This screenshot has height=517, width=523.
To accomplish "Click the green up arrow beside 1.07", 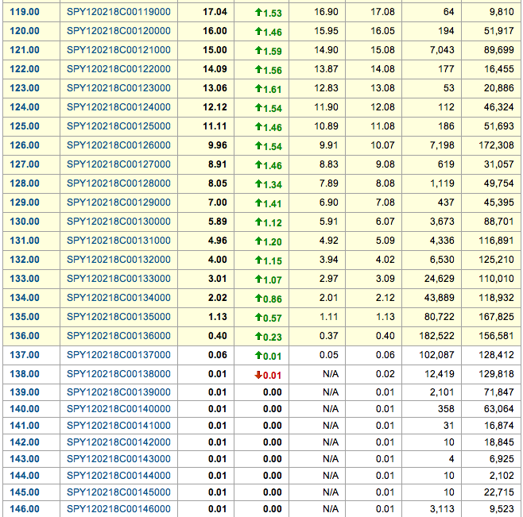I will (258, 279).
